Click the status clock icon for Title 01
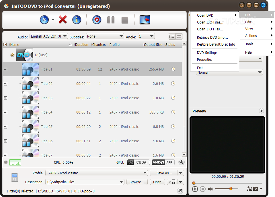This screenshot has height=197, width=275. [173, 69]
